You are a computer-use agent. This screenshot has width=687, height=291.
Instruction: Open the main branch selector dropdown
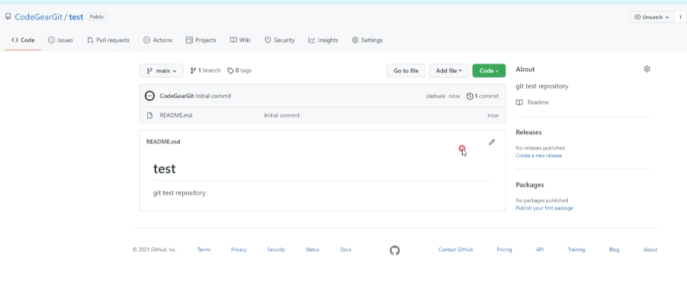click(161, 70)
